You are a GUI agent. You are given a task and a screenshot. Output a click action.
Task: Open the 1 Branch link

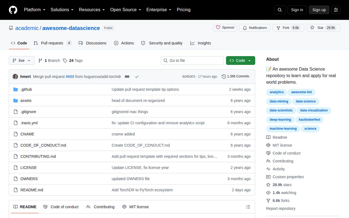point(49,60)
